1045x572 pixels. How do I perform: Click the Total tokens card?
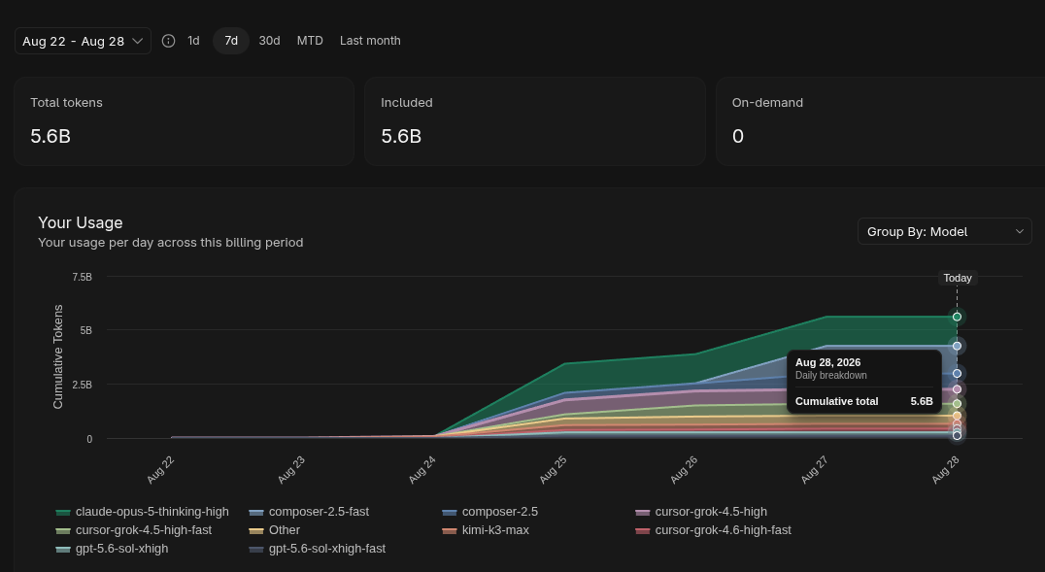184,121
